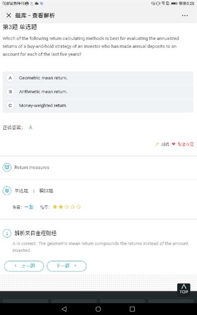Image resolution: width=197 pixels, height=315 pixels.
Task: Tap the Android recent apps square
Action: pos(132,309)
